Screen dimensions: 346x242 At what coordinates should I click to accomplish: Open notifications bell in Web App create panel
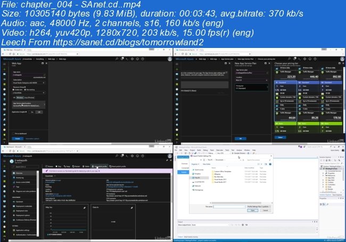(x=122, y=59)
